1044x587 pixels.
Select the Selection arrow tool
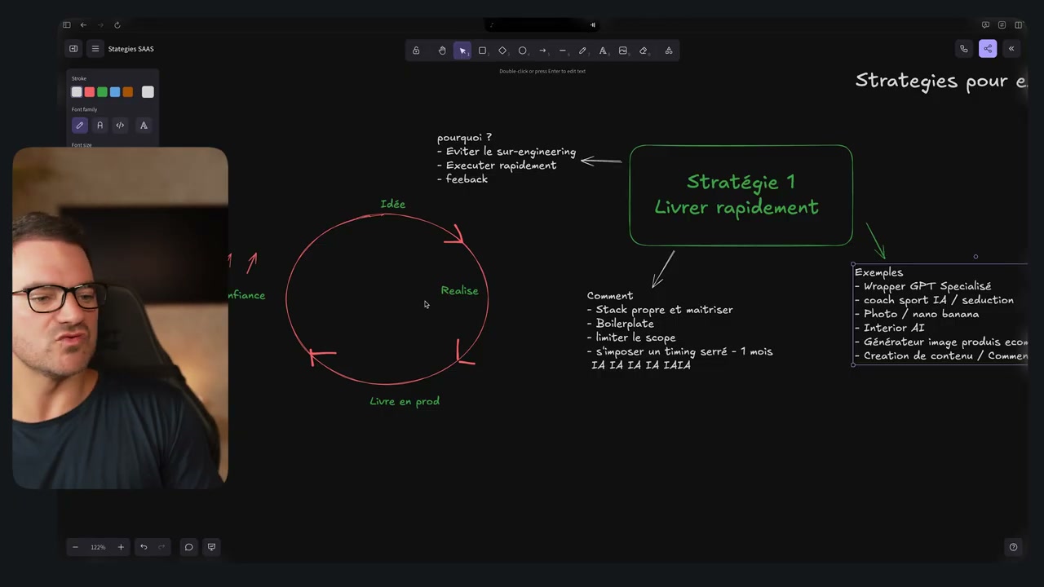coord(462,51)
